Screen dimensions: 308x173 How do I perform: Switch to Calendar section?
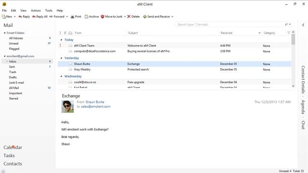[13, 148]
